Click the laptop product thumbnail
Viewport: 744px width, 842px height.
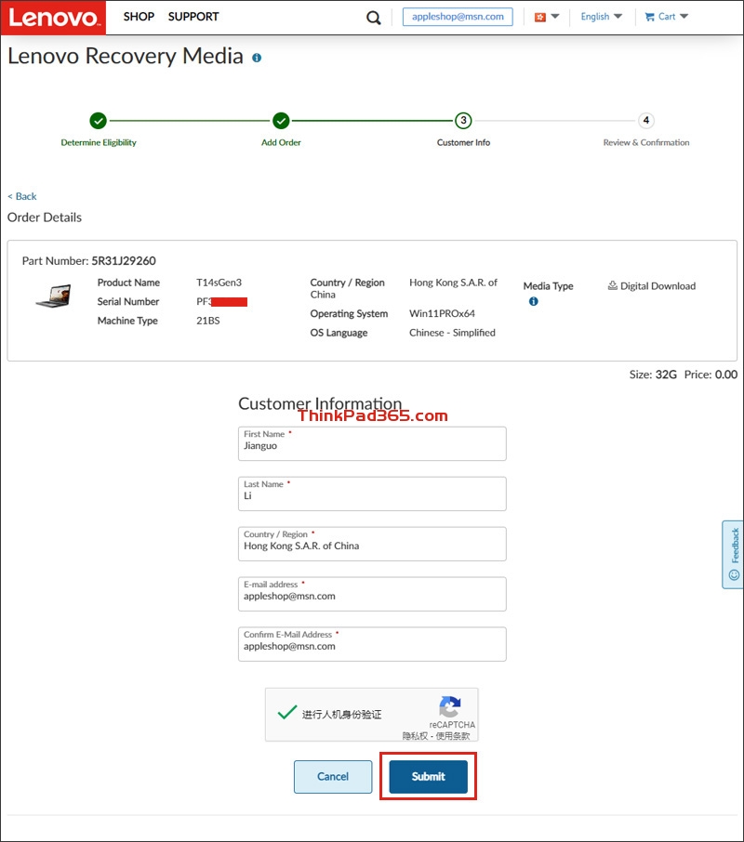coord(54,296)
